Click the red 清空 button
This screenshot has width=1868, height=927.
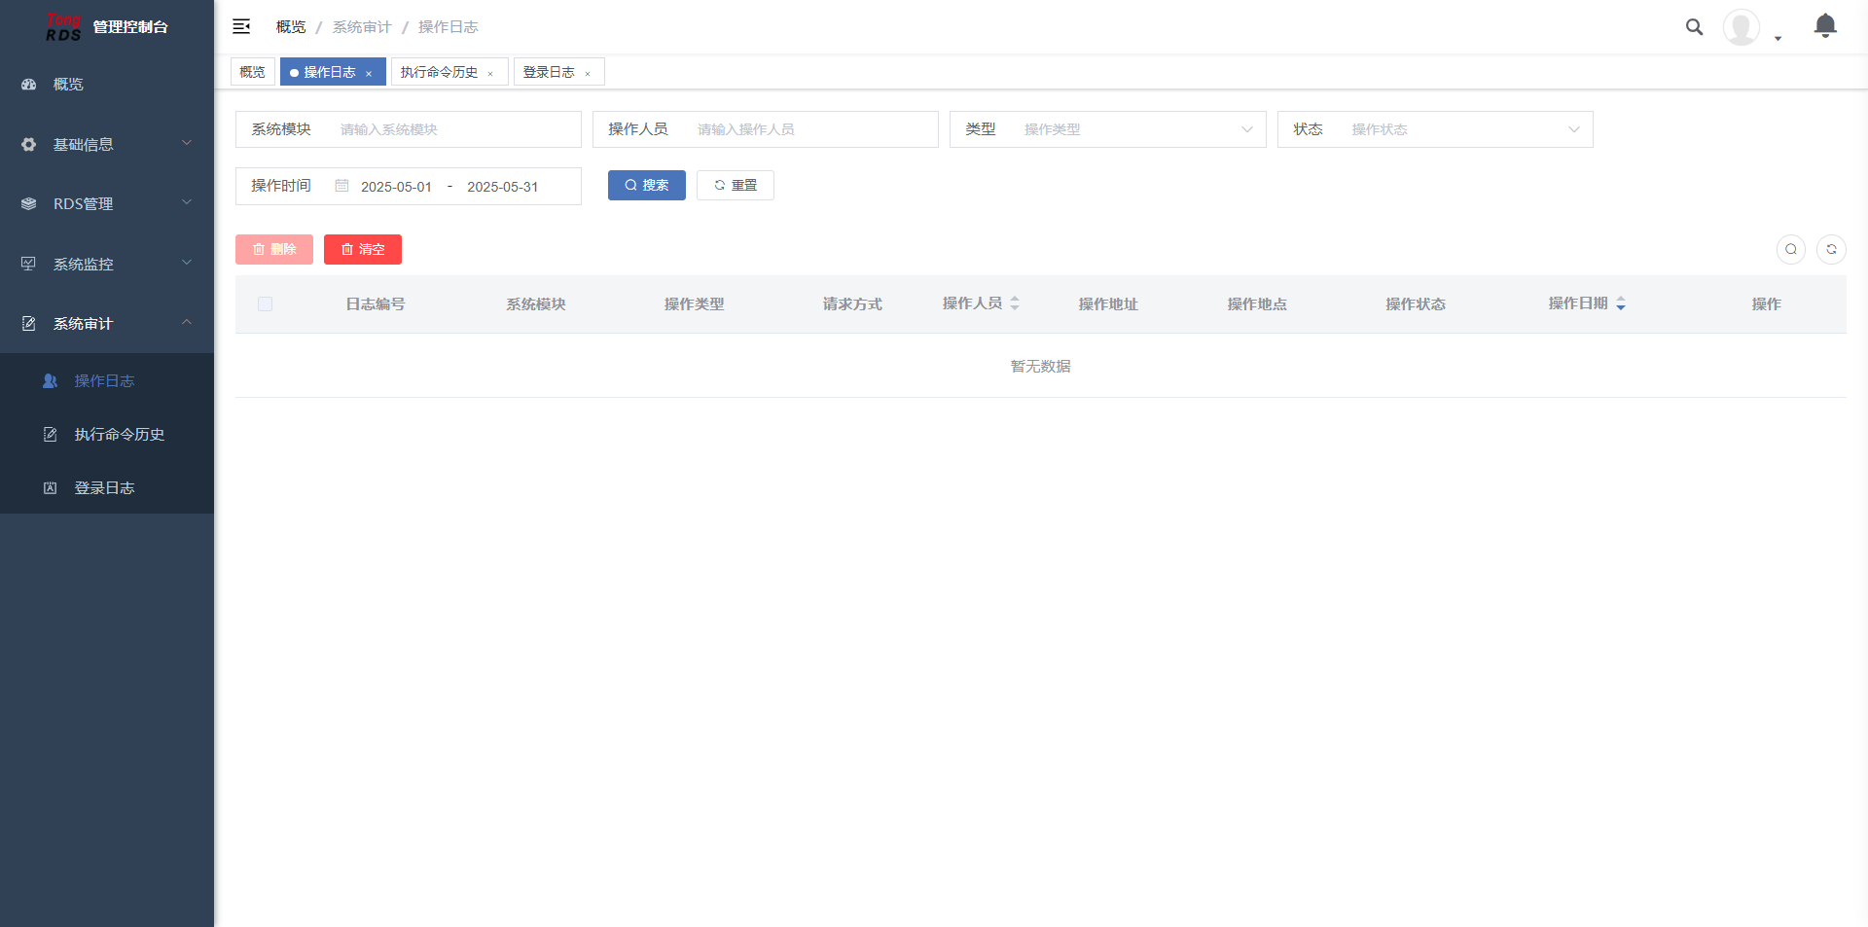point(363,249)
